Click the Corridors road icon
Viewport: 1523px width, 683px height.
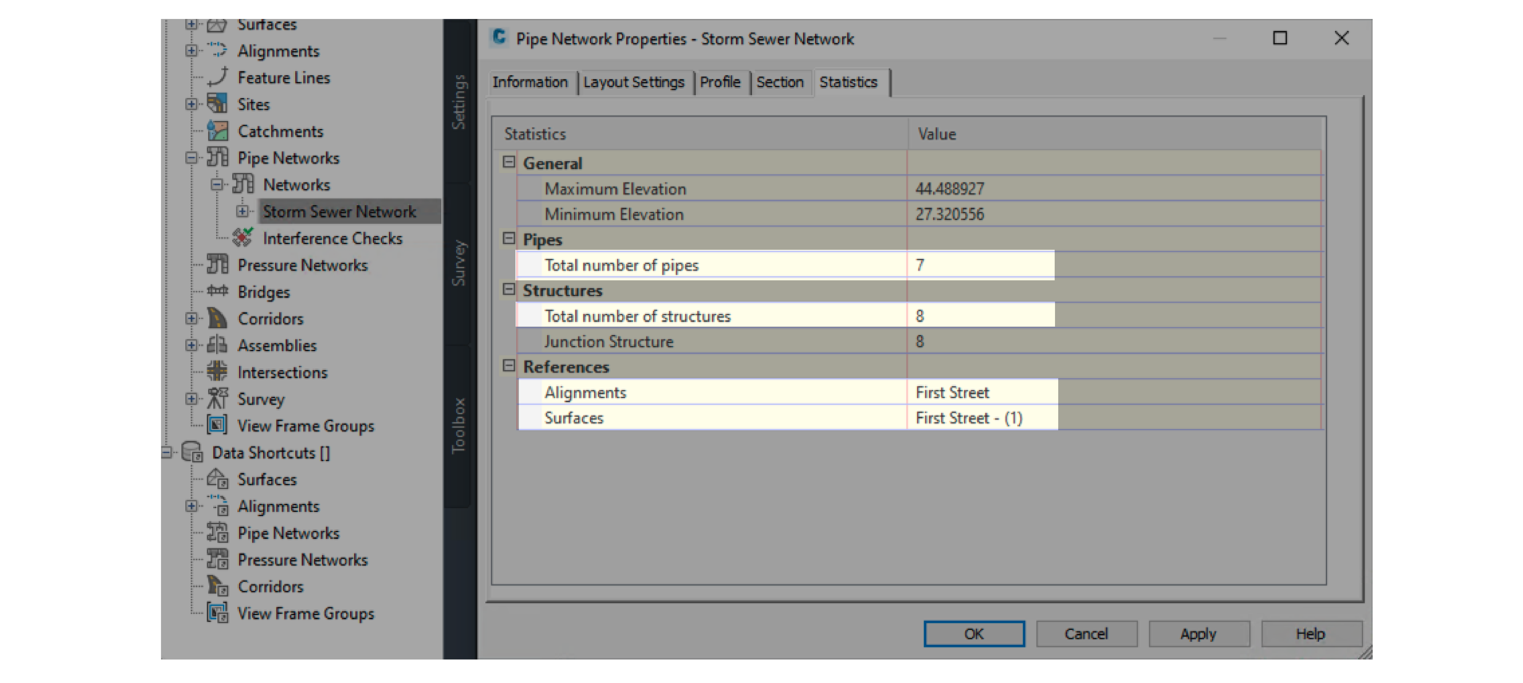pyautogui.click(x=217, y=318)
